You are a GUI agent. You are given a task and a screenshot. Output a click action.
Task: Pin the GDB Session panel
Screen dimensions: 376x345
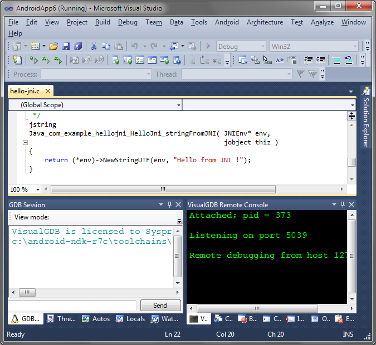point(169,204)
